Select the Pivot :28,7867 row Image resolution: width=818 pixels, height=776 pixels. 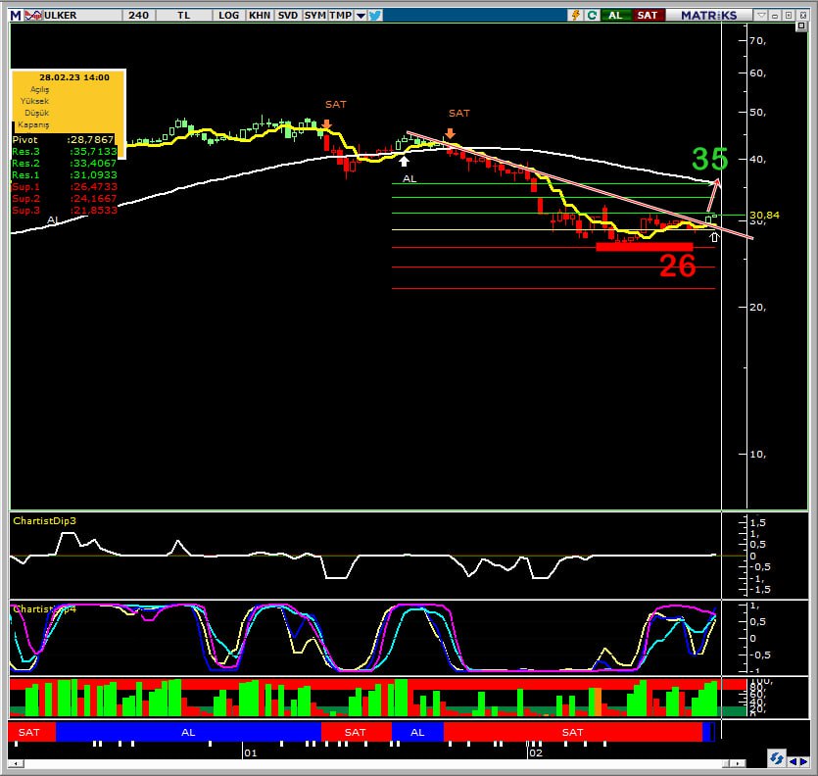point(63,140)
